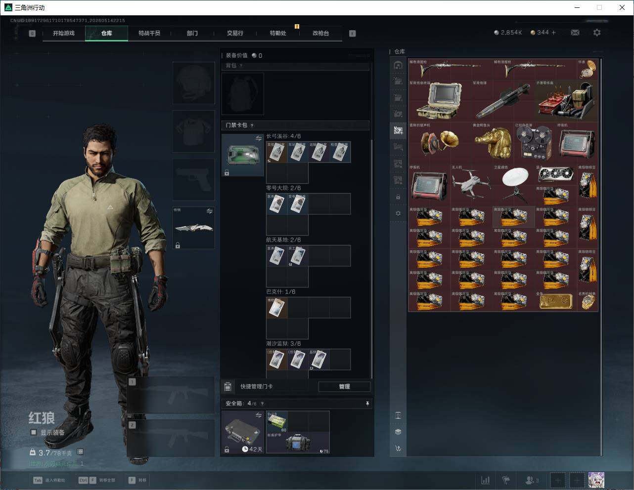Screen dimensions: 634x490
Task: Click the Ctrl F 转移全部 button
Action: (96, 480)
